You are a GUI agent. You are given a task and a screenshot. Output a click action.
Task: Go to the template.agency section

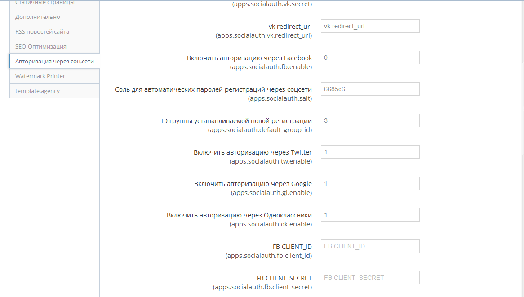tap(38, 91)
